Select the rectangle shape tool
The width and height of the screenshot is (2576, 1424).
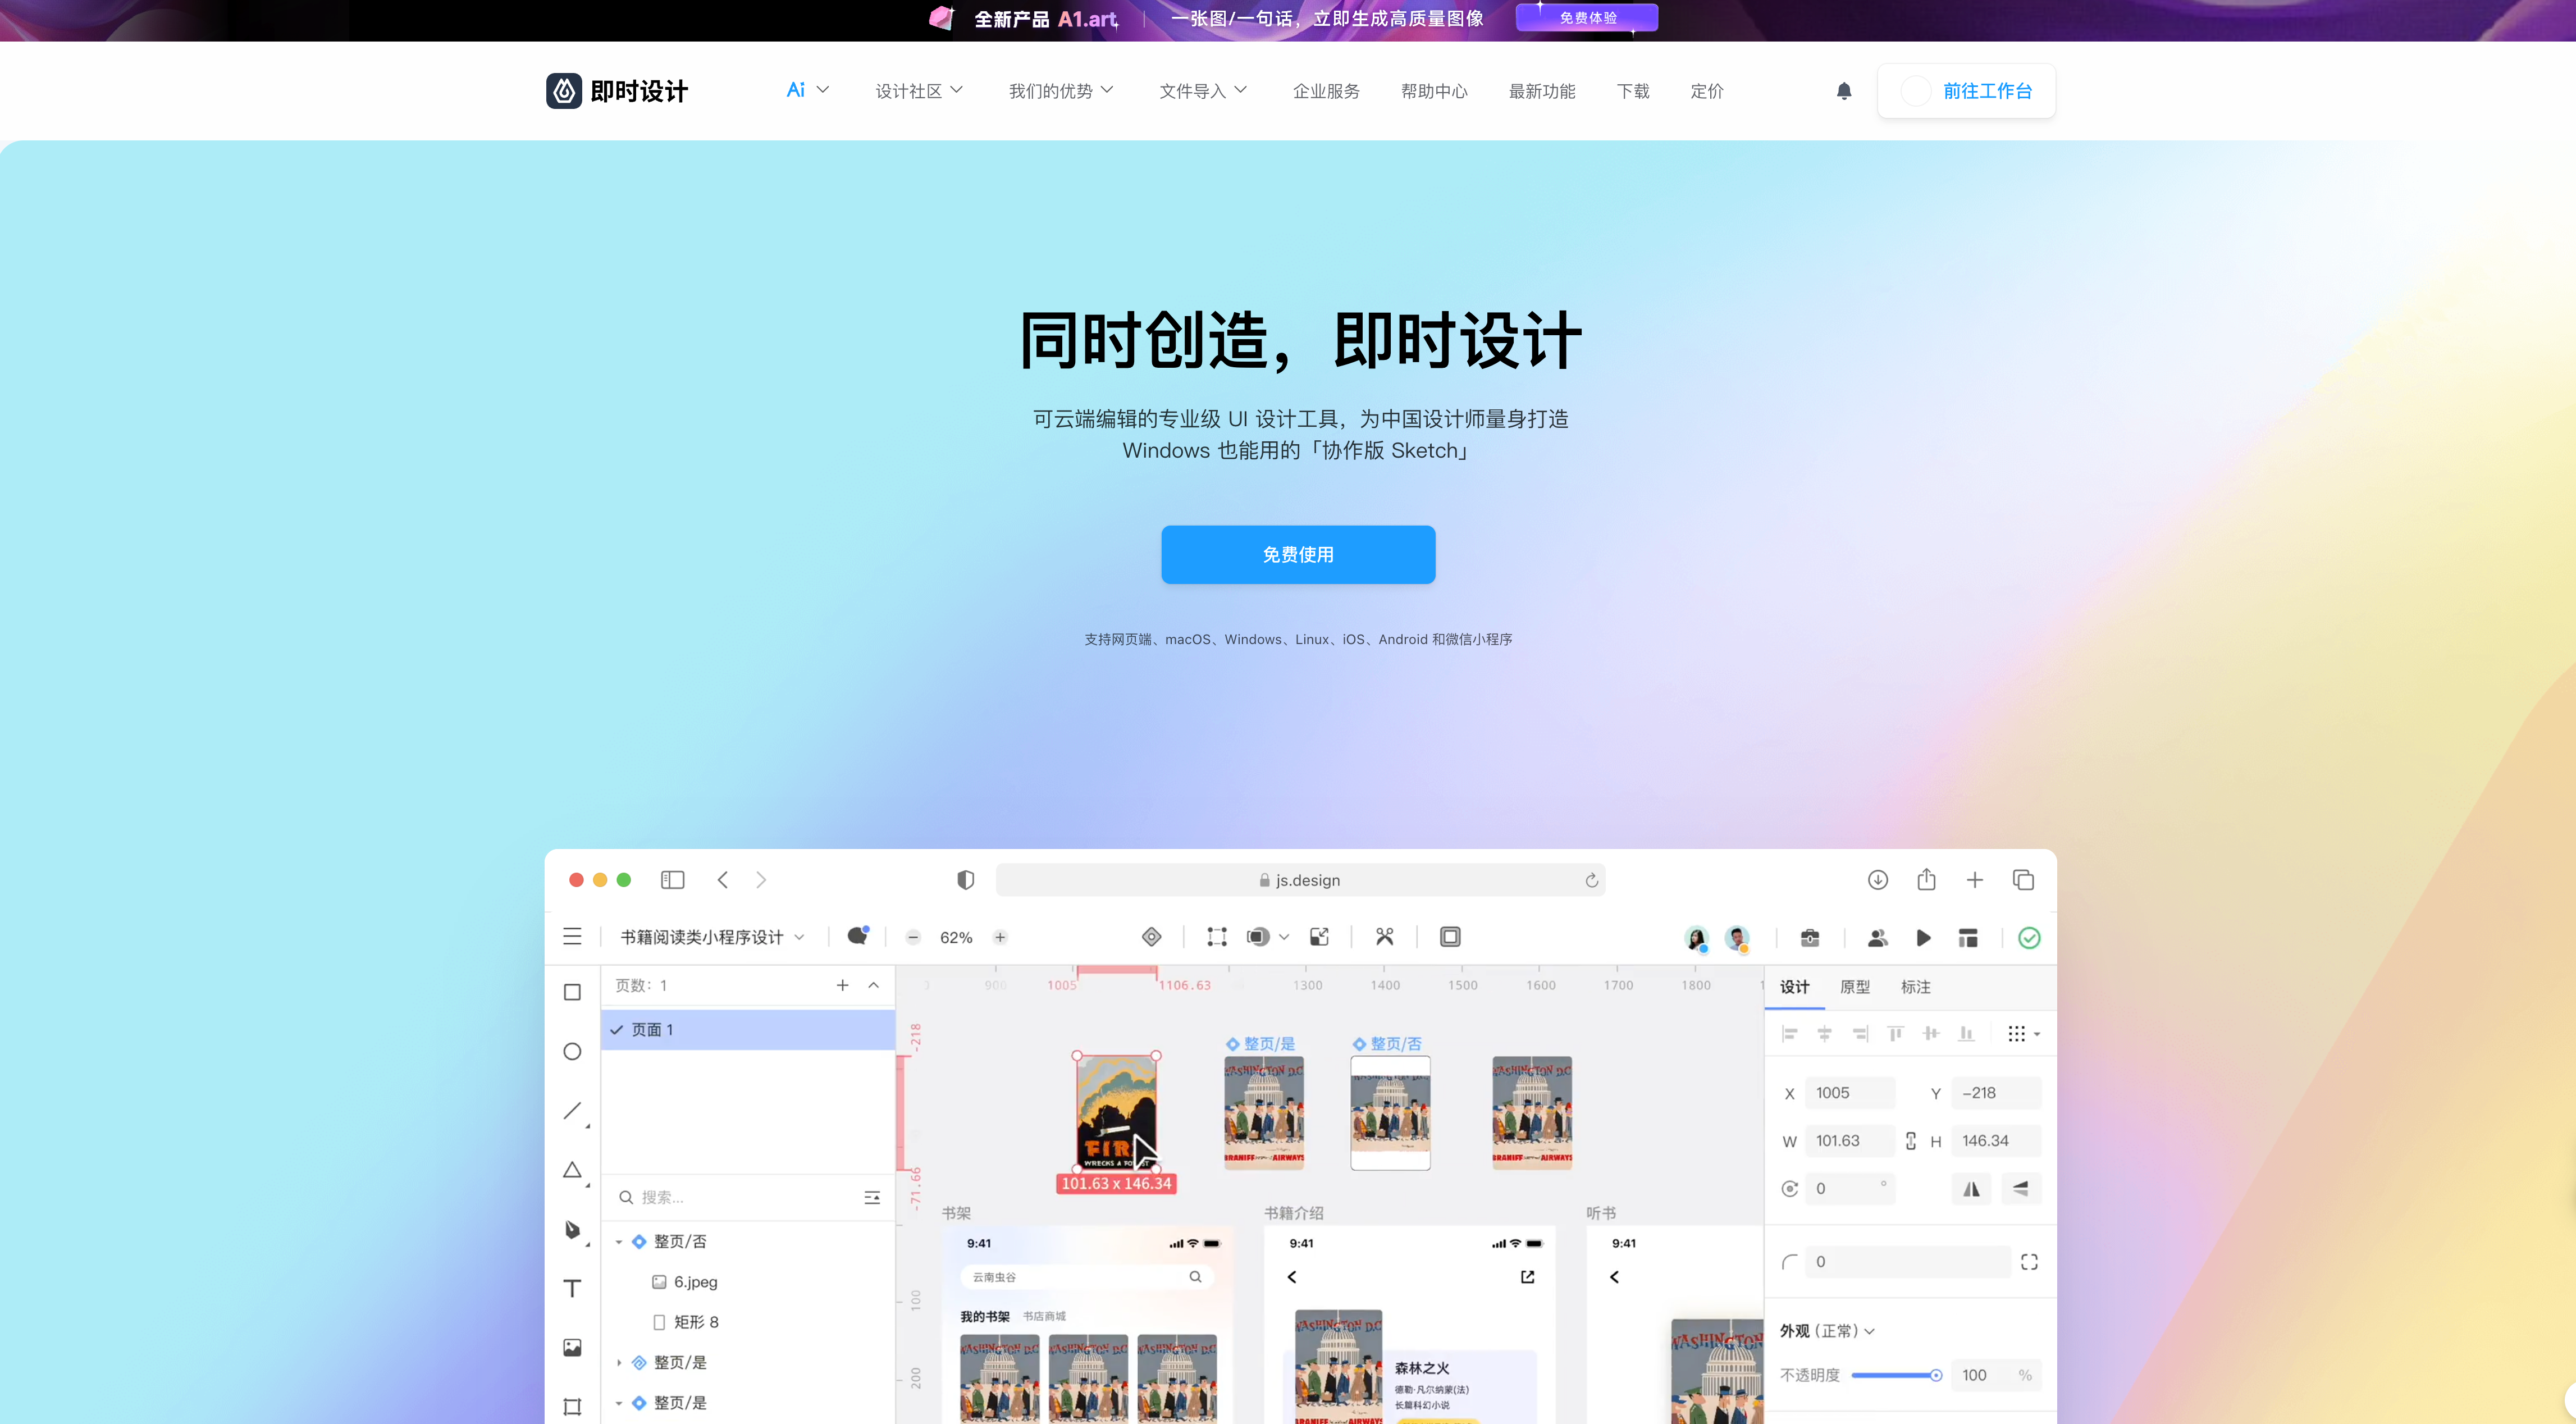coord(572,992)
